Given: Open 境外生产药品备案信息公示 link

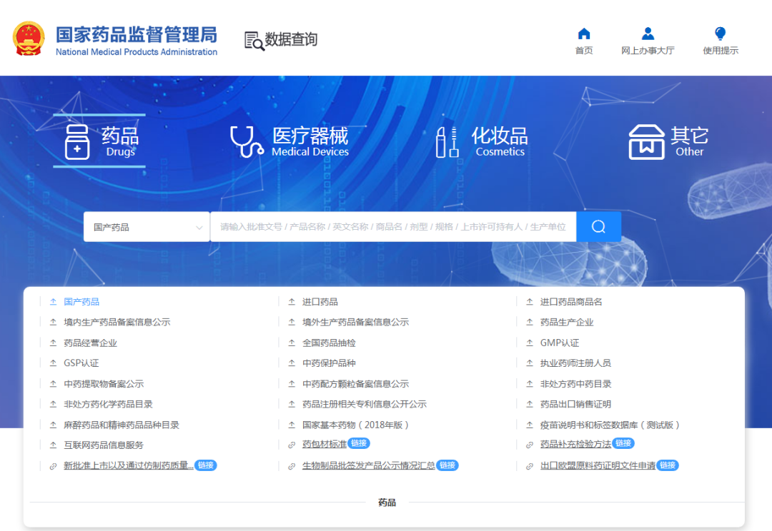Looking at the screenshot, I should pos(355,322).
